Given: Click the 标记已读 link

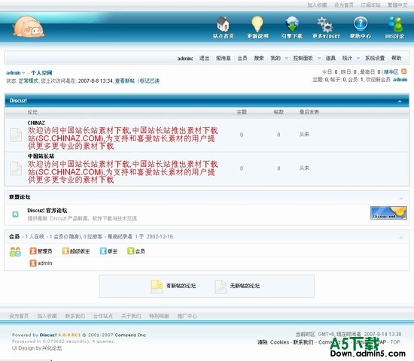Looking at the screenshot, I should (x=150, y=80).
